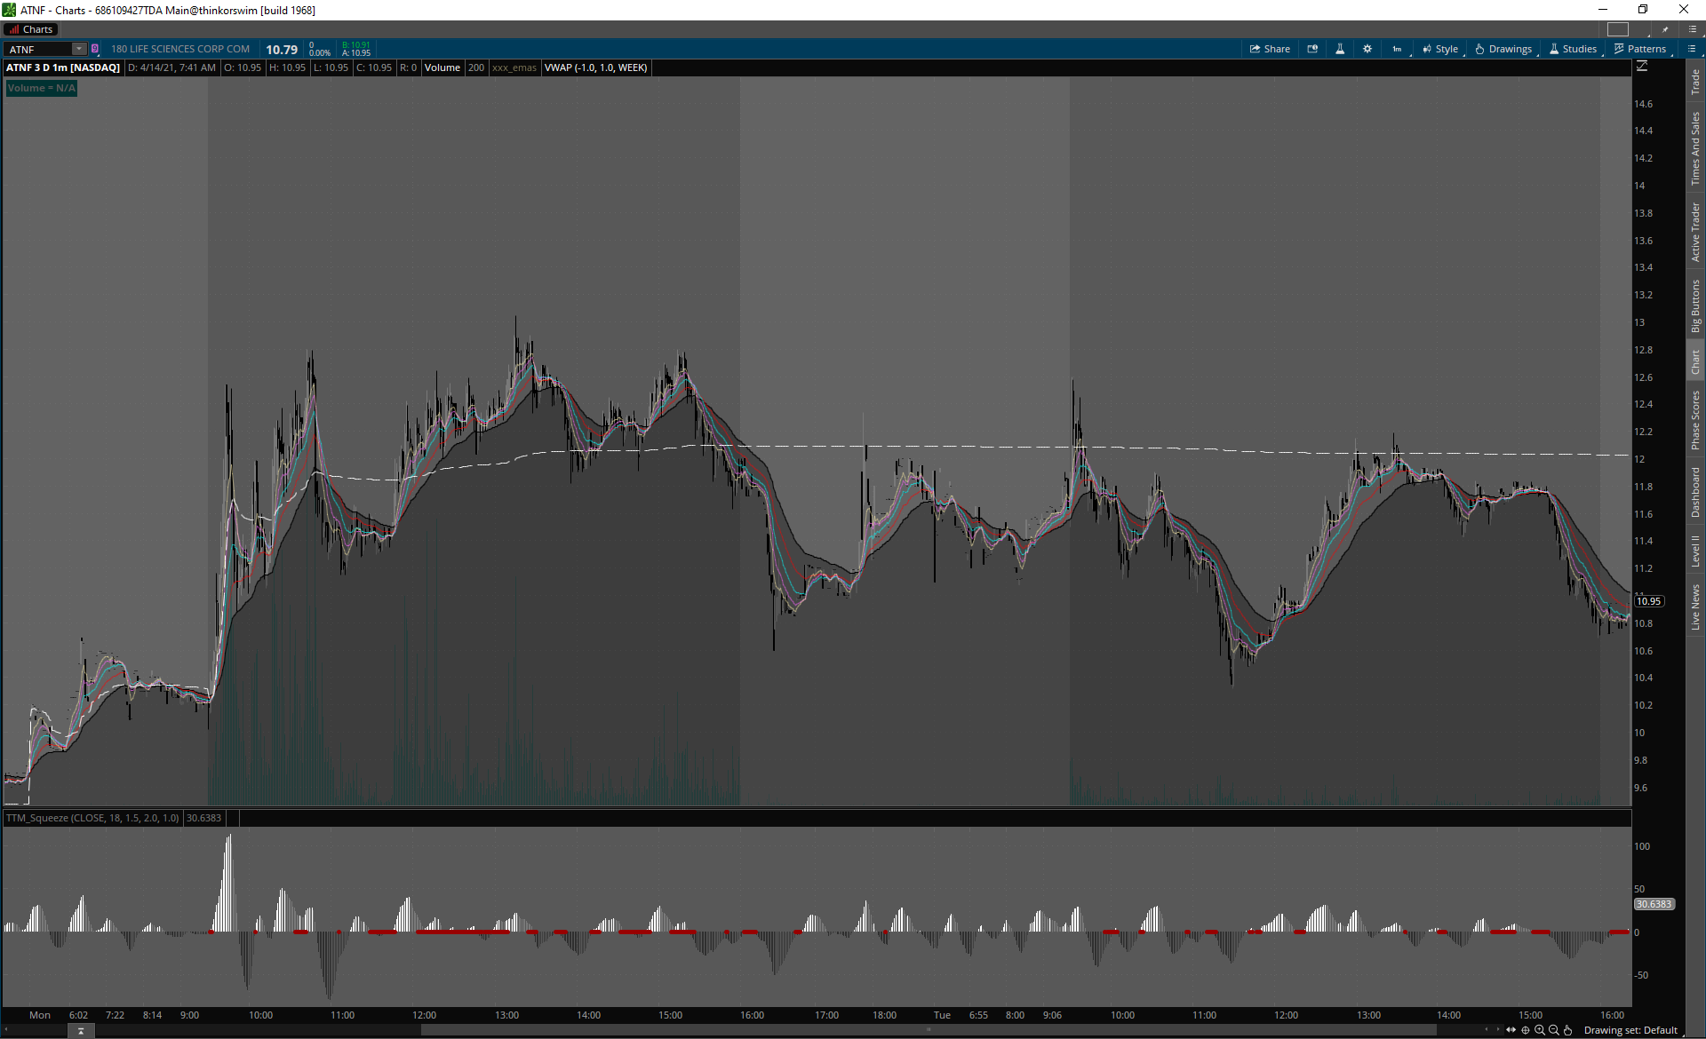Click the crosshair pan tool icon
Image resolution: width=1706 pixels, height=1039 pixels.
pos(1526,1030)
